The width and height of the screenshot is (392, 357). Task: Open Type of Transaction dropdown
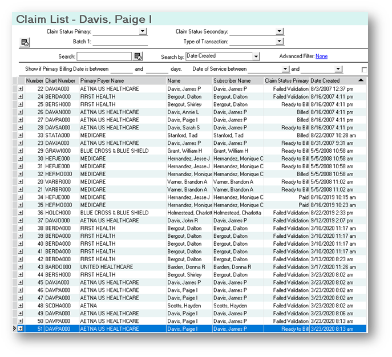pos(279,42)
